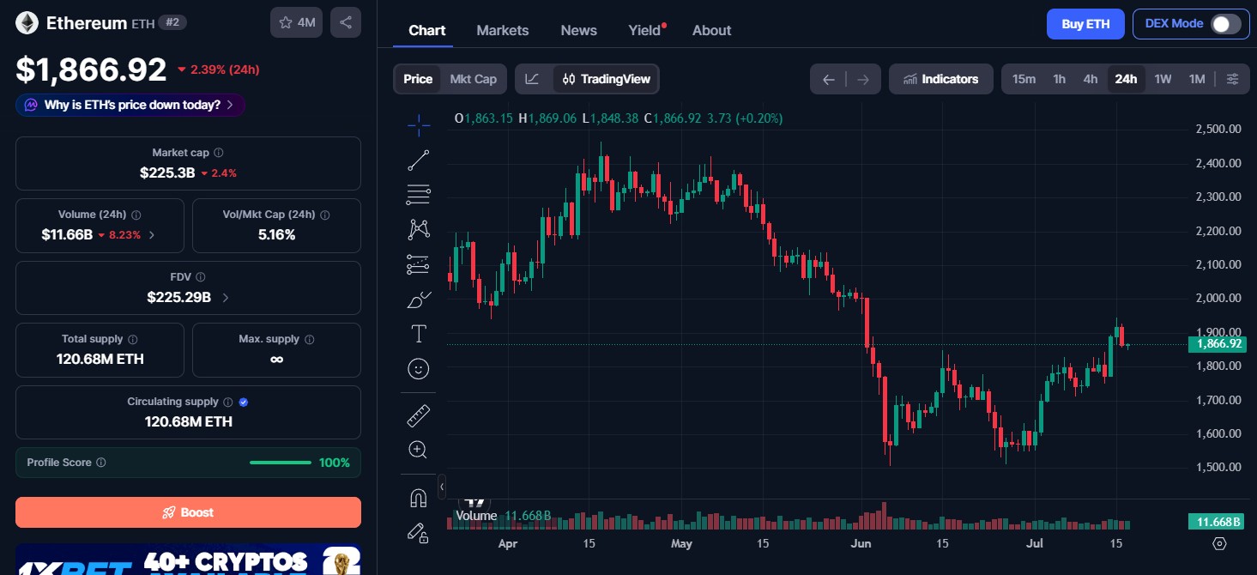
Task: Click the Buy ETH button
Action: 1085,24
